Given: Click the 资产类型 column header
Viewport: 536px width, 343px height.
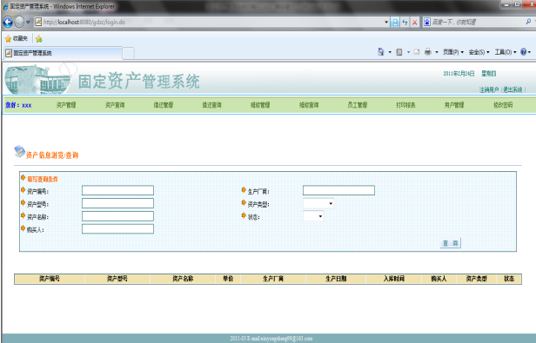Looking at the screenshot, I should 477,279.
